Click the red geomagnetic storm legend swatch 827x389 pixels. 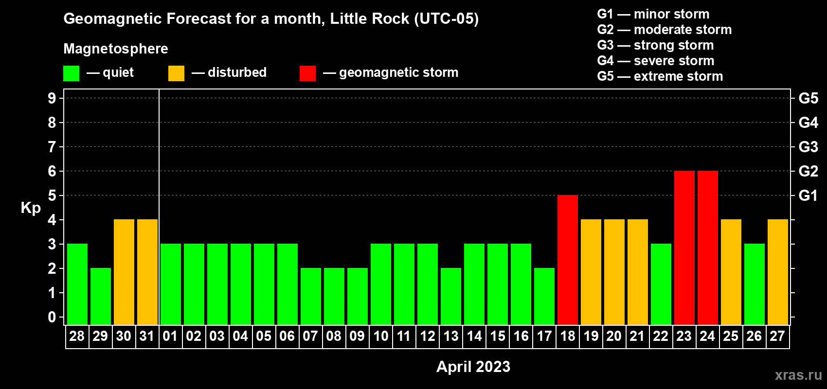coord(307,73)
